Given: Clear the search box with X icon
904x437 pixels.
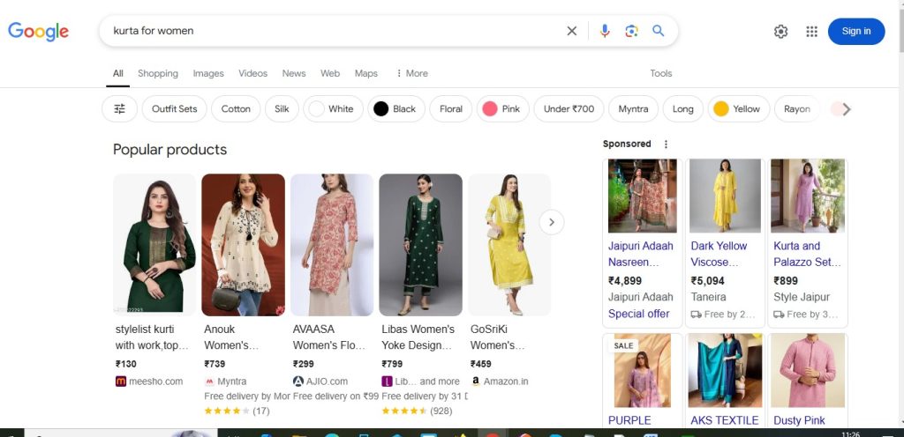Looking at the screenshot, I should click(x=571, y=31).
